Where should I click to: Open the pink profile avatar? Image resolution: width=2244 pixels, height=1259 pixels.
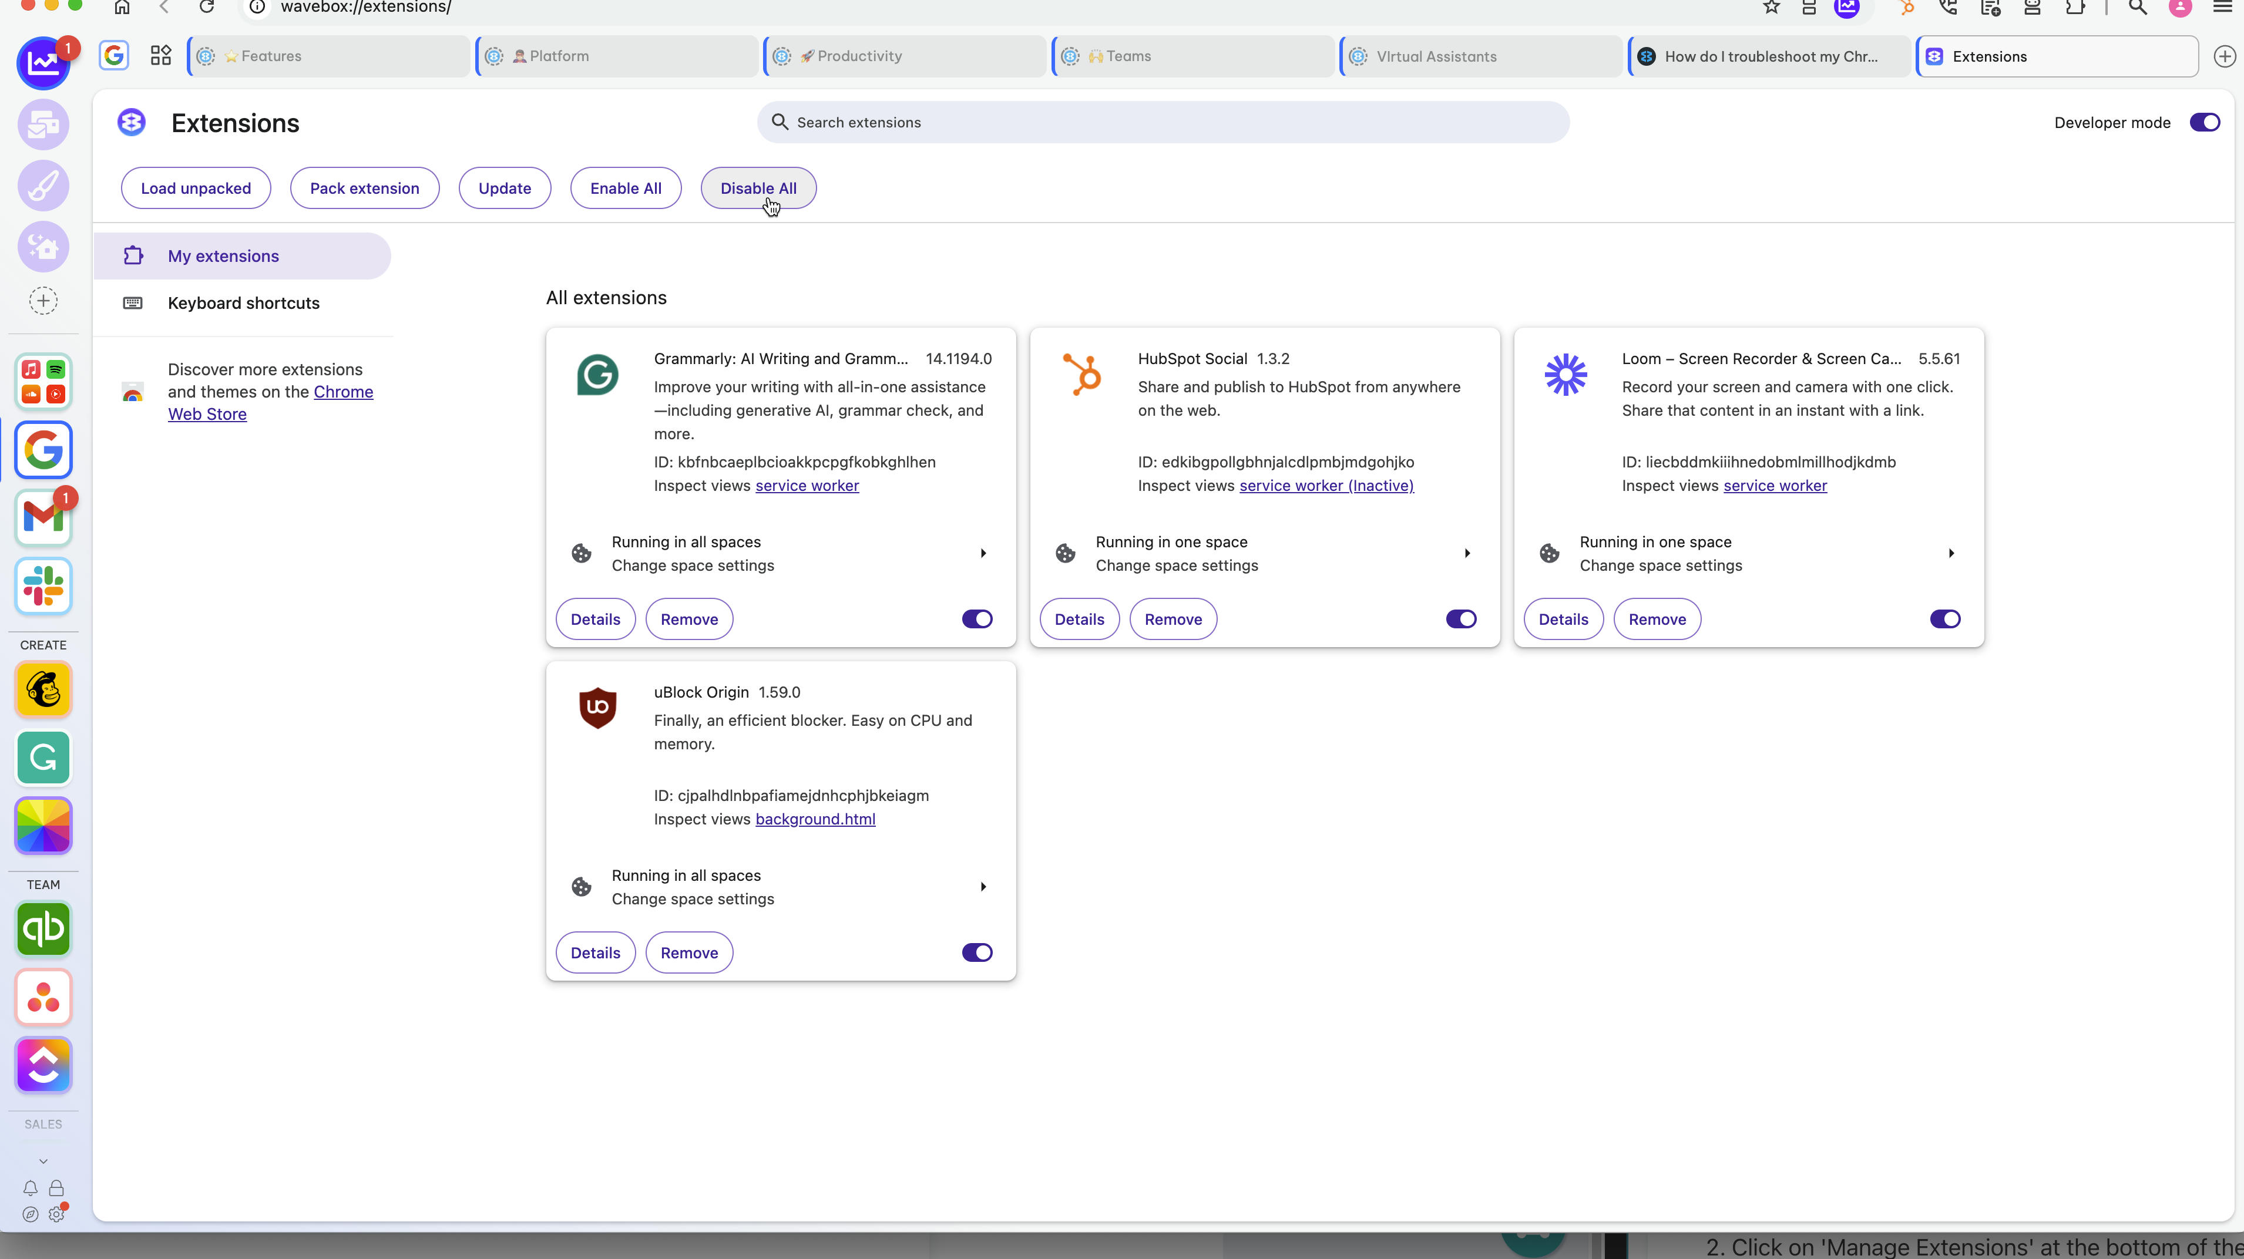(x=2181, y=7)
